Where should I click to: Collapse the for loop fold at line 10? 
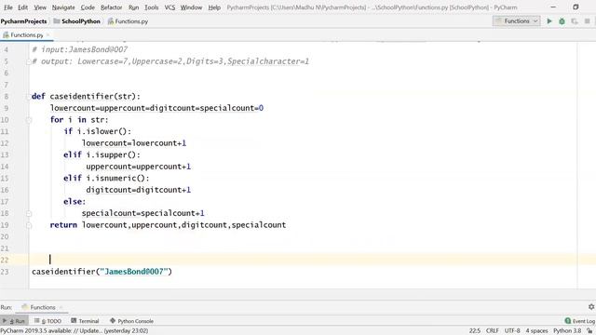[x=29, y=120]
